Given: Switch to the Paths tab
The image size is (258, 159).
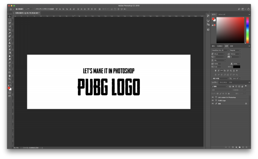Looking at the screenshot, I should click(x=231, y=82).
